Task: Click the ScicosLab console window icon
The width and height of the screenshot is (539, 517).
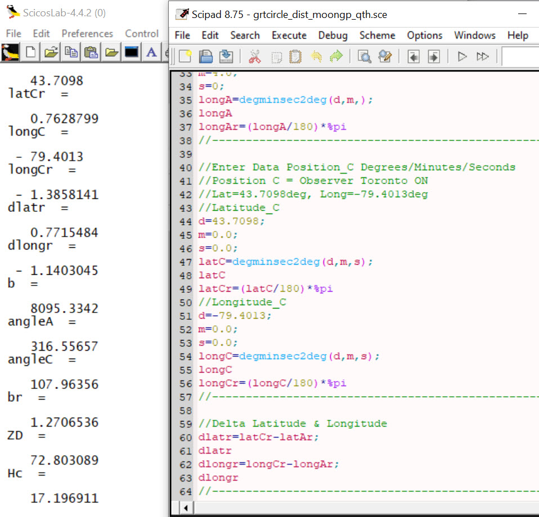Action: [132, 53]
